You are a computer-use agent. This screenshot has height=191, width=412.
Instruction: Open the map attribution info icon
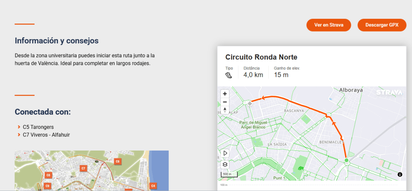[x=400, y=175]
